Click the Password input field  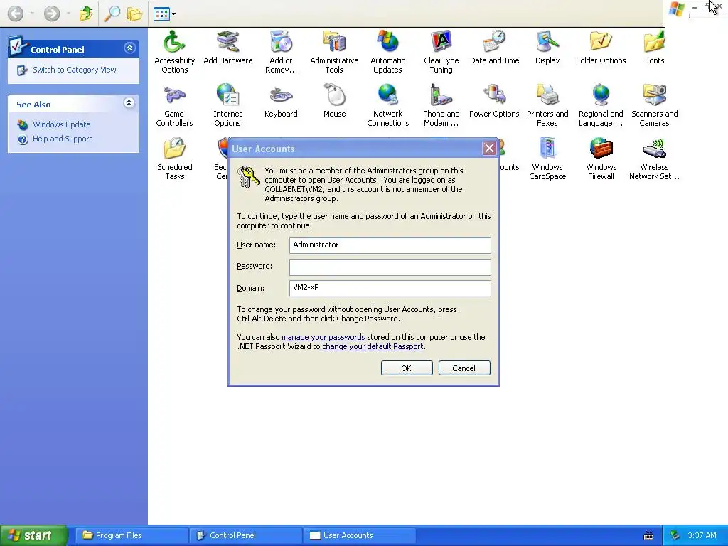pos(390,267)
